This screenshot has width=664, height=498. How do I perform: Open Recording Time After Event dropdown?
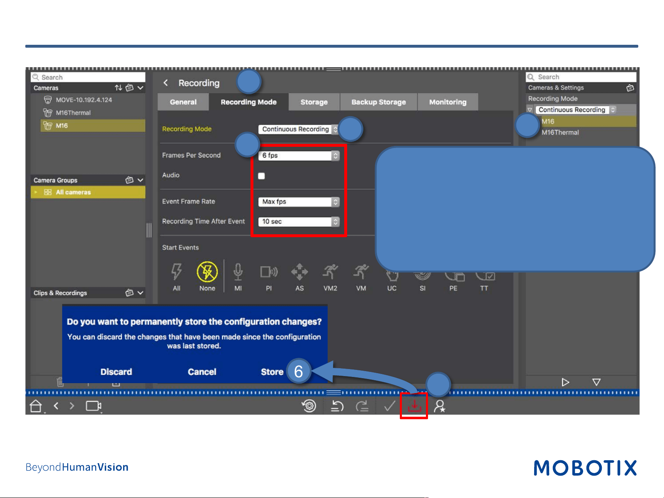(x=299, y=222)
